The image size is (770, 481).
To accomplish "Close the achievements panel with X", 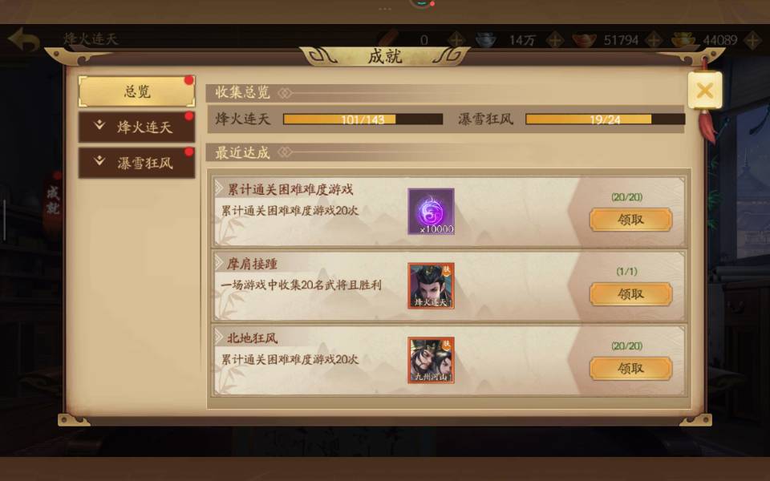I will (x=705, y=91).
